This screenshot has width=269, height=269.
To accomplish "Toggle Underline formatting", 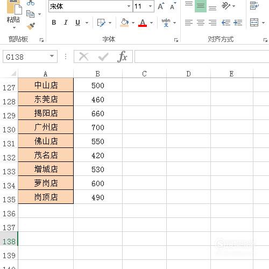I will click(77, 23).
